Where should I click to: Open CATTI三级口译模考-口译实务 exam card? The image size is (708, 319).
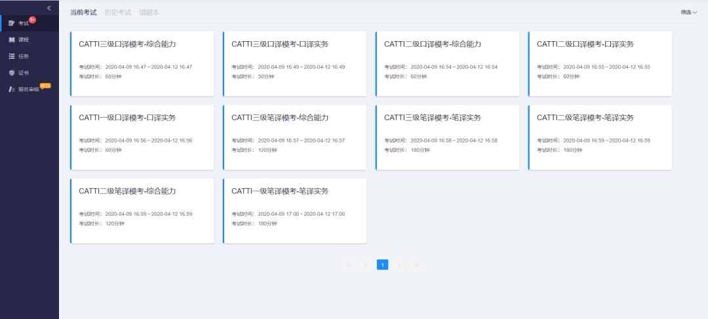(x=295, y=64)
